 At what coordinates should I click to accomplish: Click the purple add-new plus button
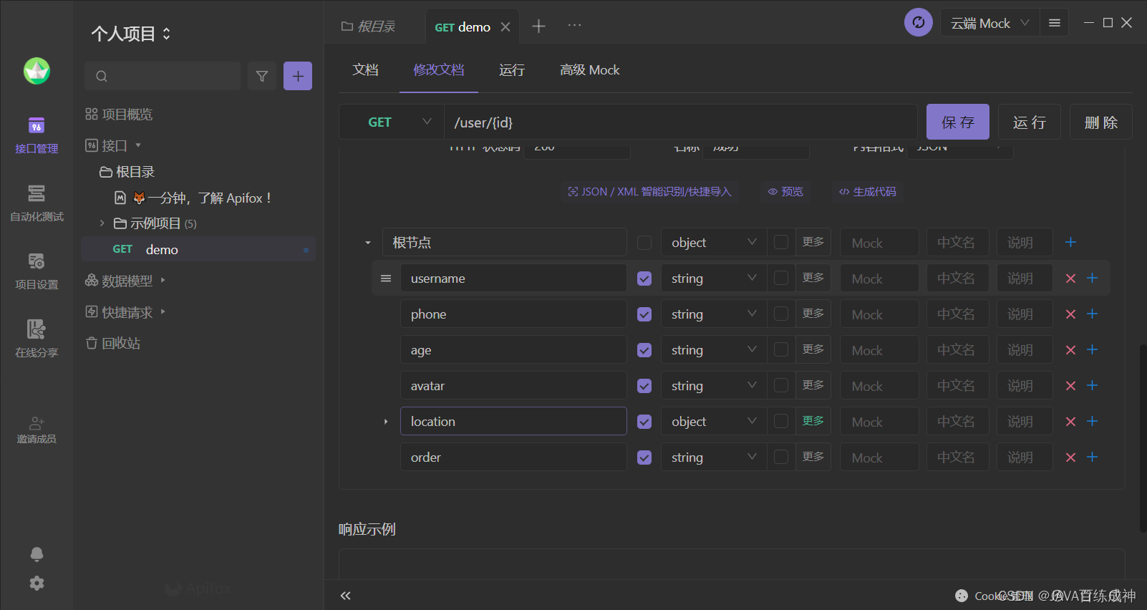click(298, 76)
